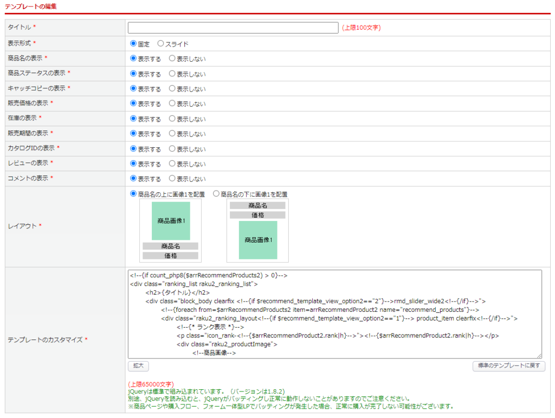Select 固定 display format radio button
Image resolution: width=555 pixels, height=418 pixels.
pyautogui.click(x=134, y=43)
